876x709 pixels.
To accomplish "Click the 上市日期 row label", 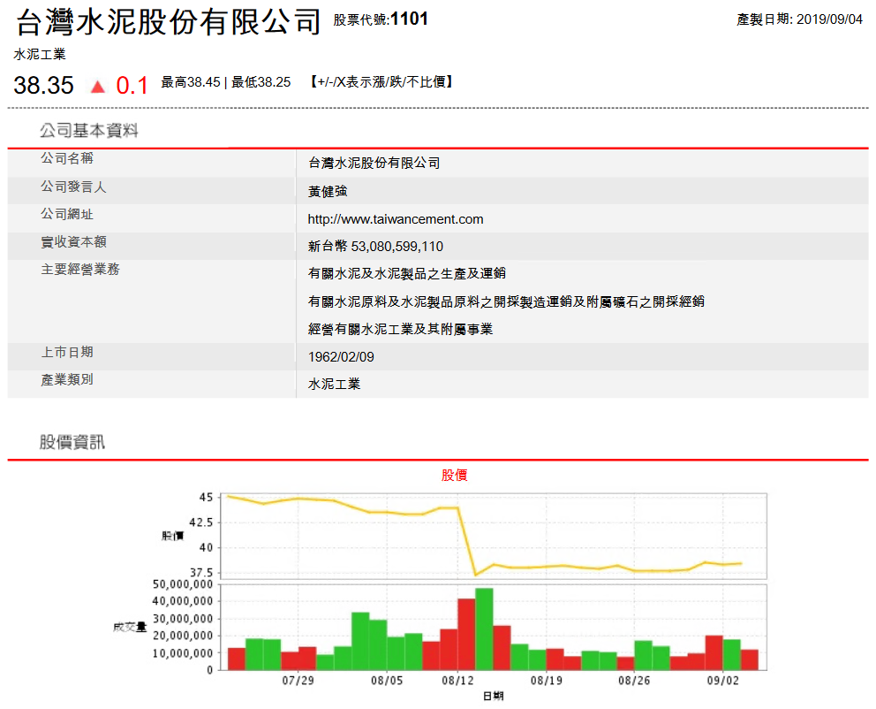I will (66, 352).
